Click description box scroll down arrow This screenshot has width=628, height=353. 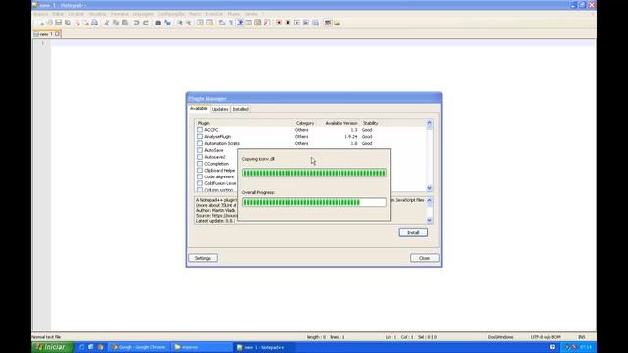pyautogui.click(x=429, y=220)
